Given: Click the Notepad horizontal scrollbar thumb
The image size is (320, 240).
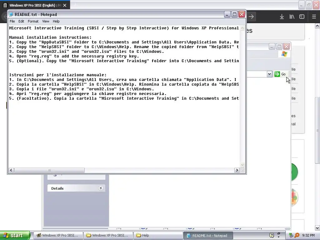Looking at the screenshot, I should [x=49, y=170].
